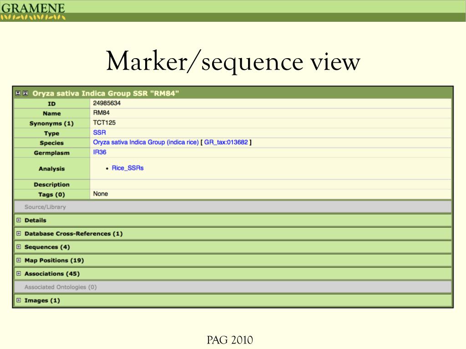The width and height of the screenshot is (466, 349).
Task: Click the plus icon beside Images (1)
Action: pos(19,300)
